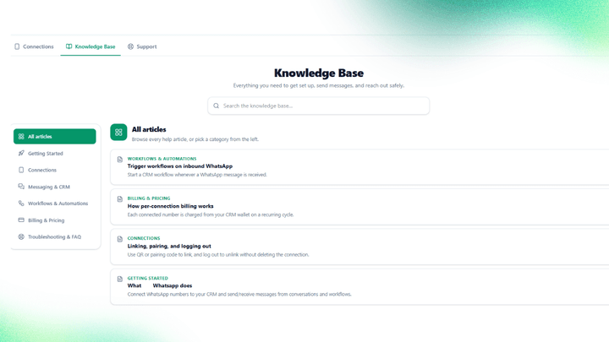This screenshot has height=342, width=609.
Task: Open Troubleshooting & FAQ category
Action: point(55,237)
